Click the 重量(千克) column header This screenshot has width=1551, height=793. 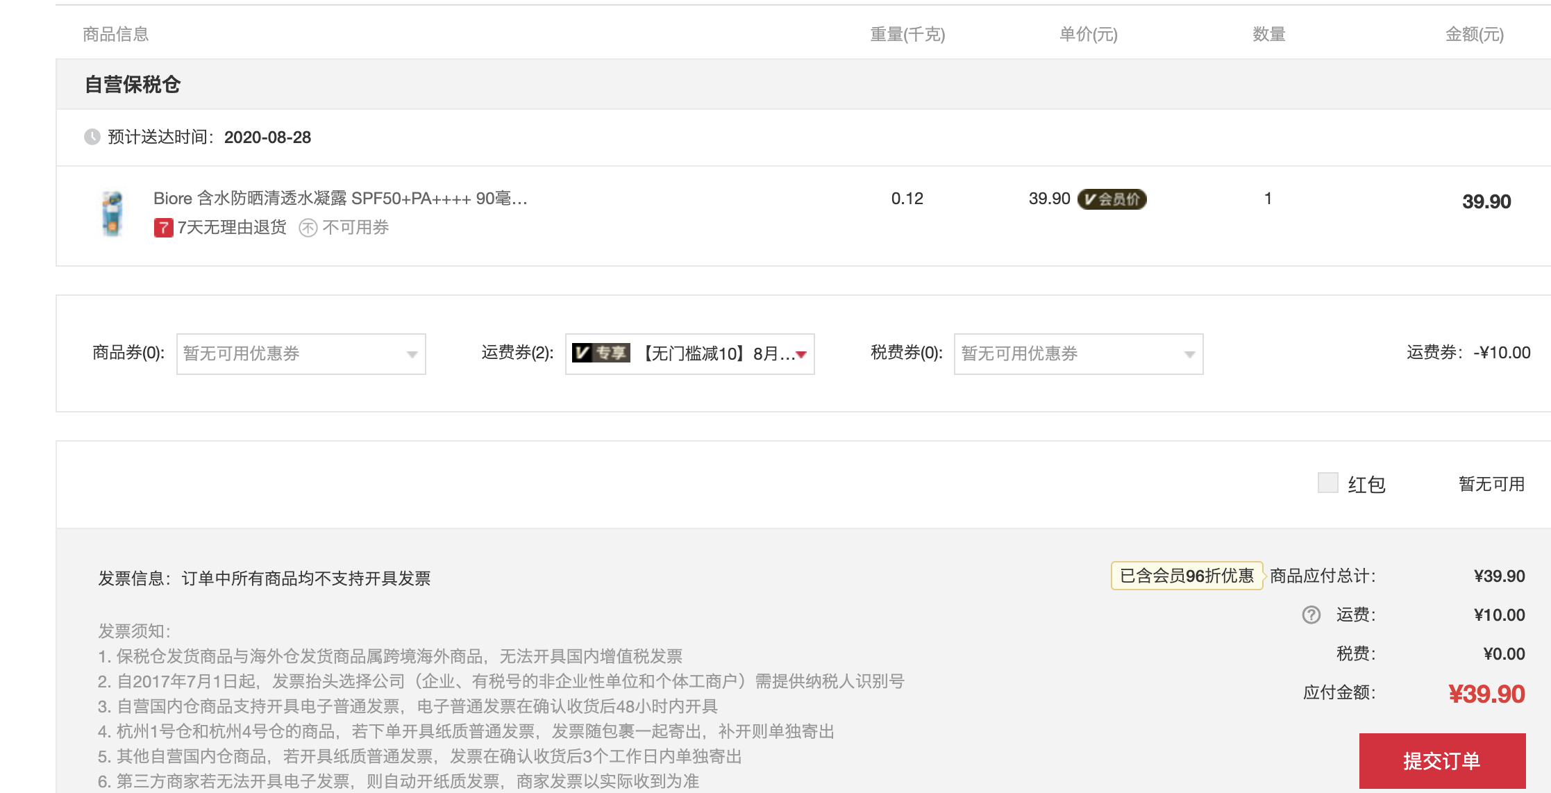click(x=907, y=35)
